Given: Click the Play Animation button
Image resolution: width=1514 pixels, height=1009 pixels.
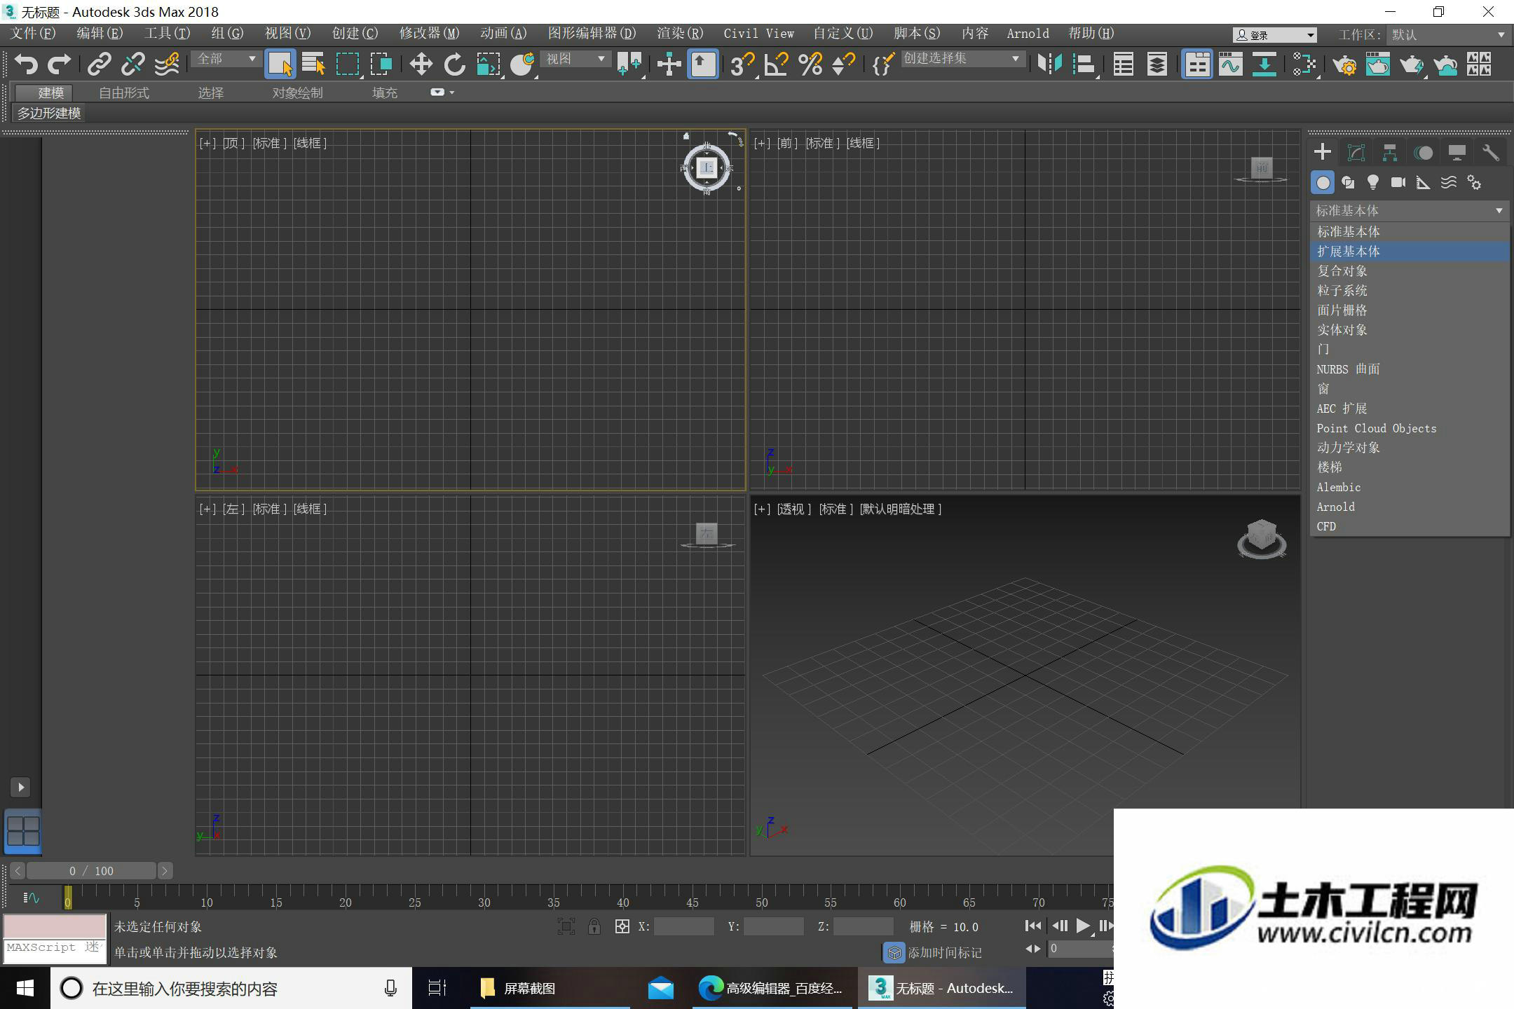Looking at the screenshot, I should point(1082,926).
